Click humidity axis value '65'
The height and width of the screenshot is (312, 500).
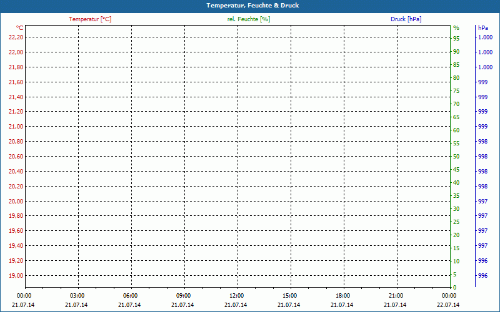(x=456, y=117)
